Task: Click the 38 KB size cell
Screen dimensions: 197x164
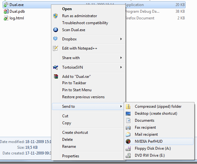Action: pyautogui.click(x=180, y=11)
